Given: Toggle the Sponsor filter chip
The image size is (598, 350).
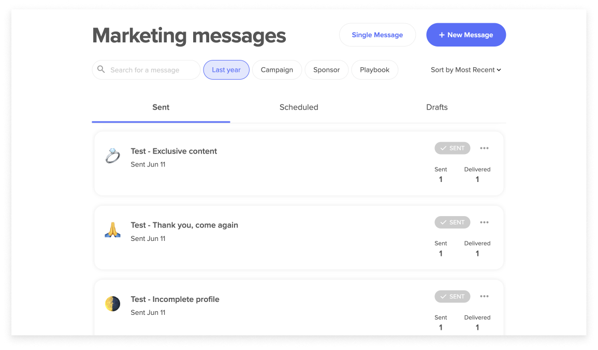Looking at the screenshot, I should 327,70.
